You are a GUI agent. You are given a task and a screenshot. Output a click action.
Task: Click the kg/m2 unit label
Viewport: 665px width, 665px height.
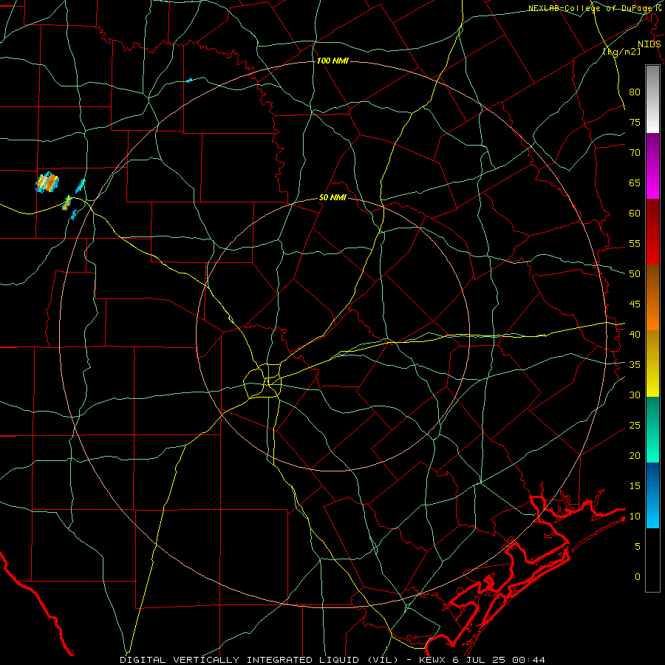[621, 52]
